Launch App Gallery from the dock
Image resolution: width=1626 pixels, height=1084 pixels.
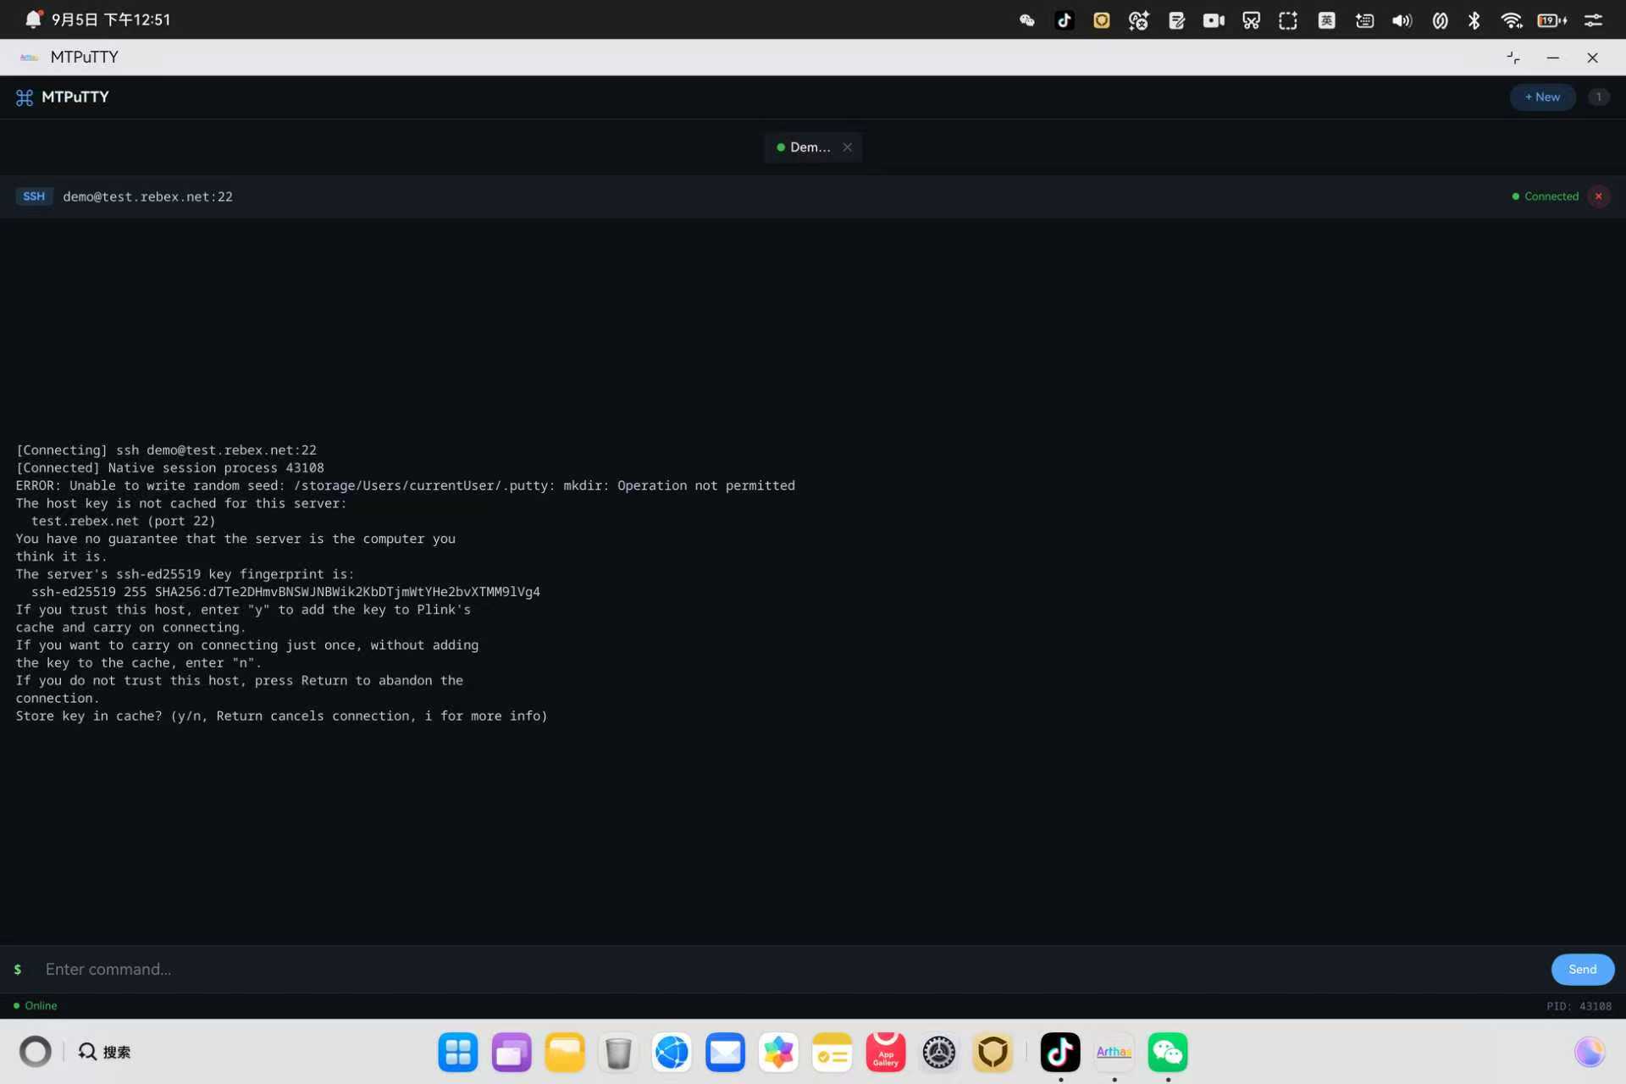(x=886, y=1053)
